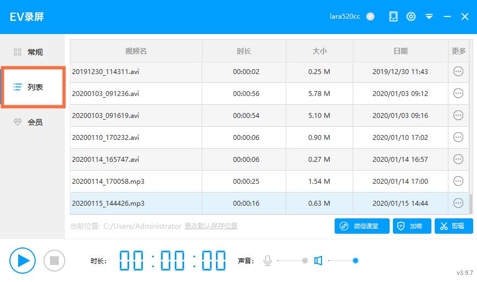
Task: Open more options for 20191230_114311.avi
Action: 458,71
